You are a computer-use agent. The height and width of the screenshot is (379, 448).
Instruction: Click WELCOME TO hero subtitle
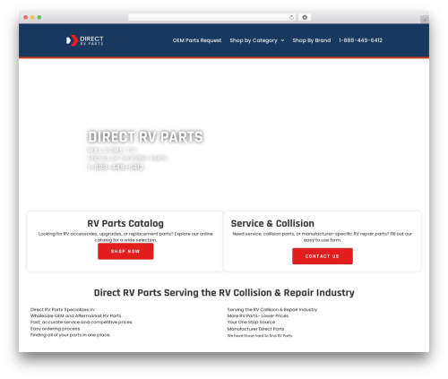click(112, 150)
